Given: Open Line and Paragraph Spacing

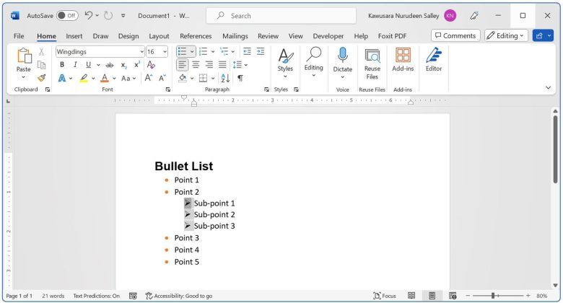Looking at the screenshot, I should [237, 65].
